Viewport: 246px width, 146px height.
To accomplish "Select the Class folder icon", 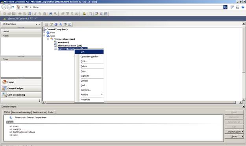I will point(48,36).
